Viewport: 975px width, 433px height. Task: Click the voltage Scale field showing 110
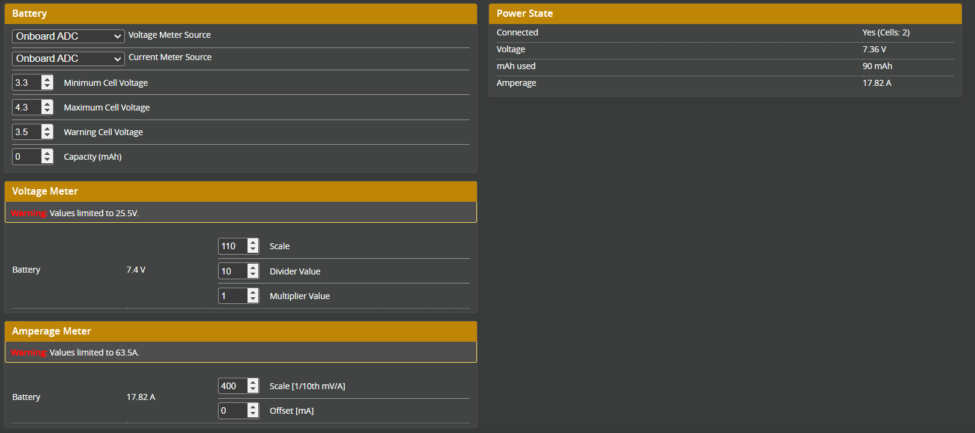tap(233, 246)
